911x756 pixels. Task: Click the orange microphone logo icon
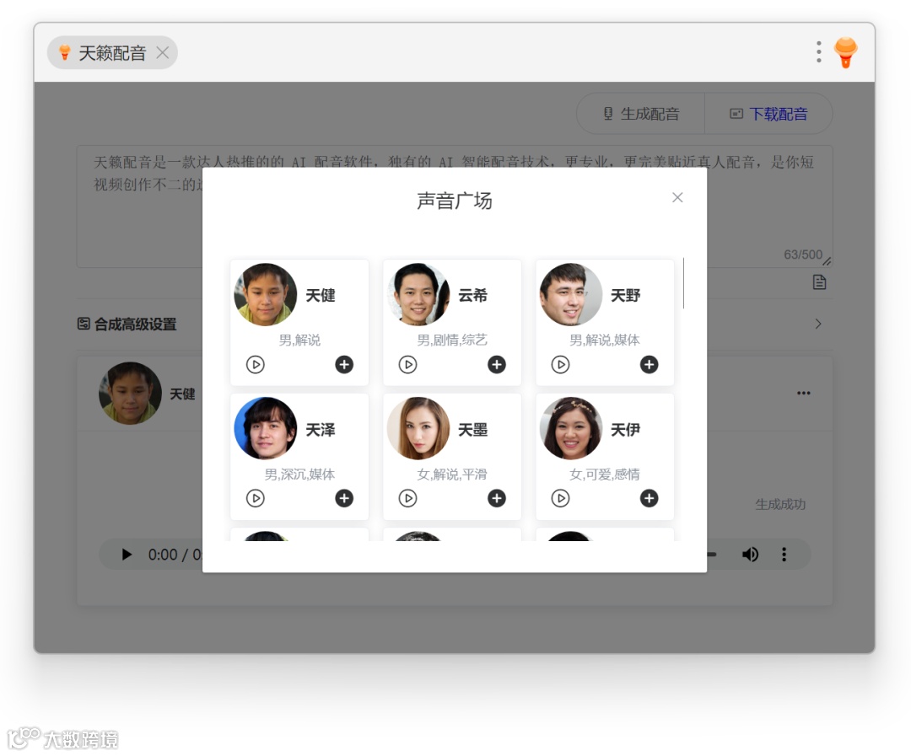[x=846, y=52]
